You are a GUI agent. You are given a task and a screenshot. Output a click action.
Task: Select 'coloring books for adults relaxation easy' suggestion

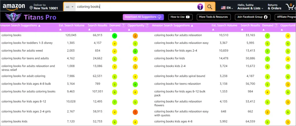click(182, 43)
